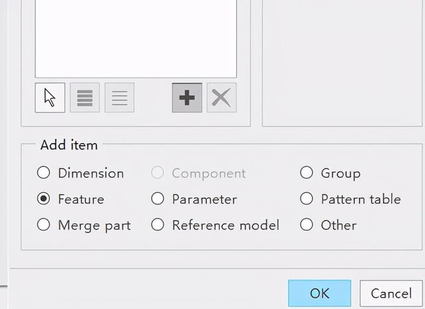Click the Add item group heading
This screenshot has height=309, width=425.
[x=69, y=145]
